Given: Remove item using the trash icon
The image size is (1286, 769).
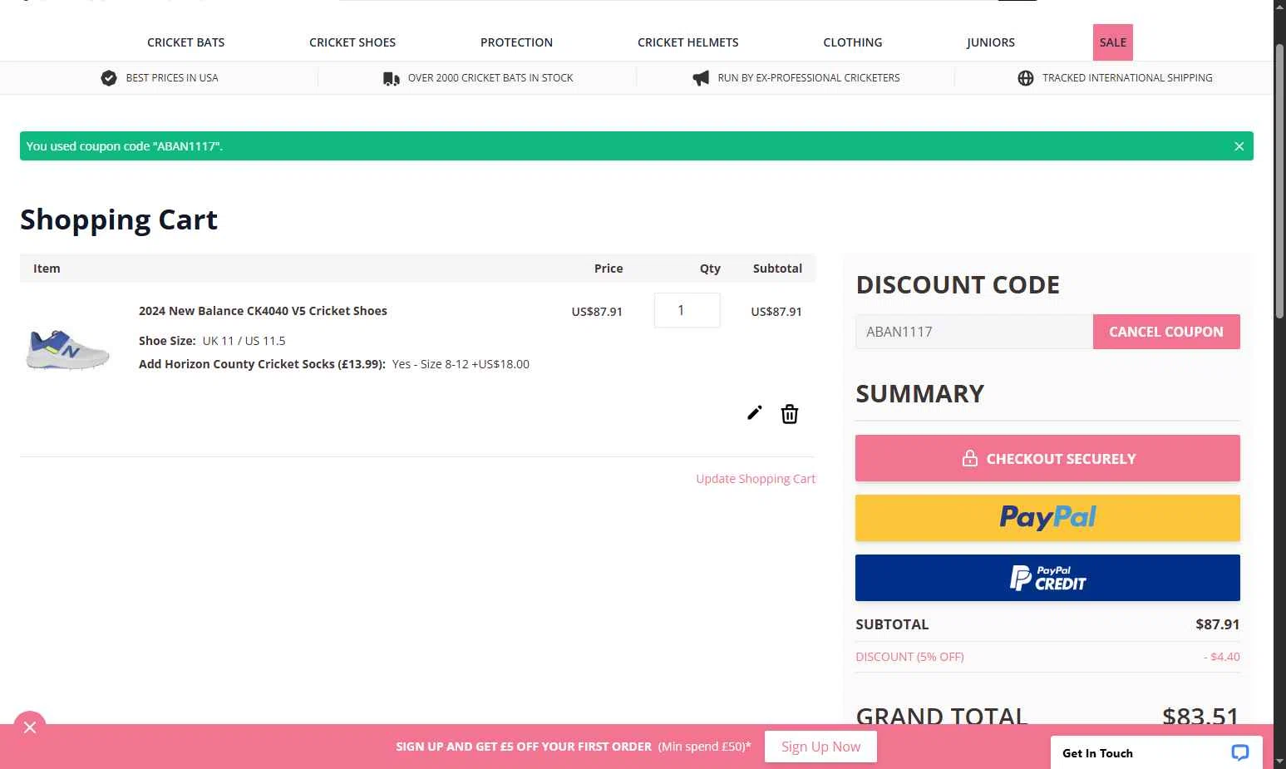Looking at the screenshot, I should click(790, 414).
